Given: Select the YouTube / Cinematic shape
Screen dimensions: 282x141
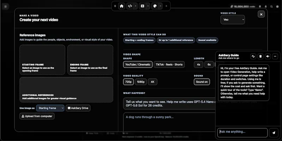Looking at the screenshot, I should click(138, 65).
